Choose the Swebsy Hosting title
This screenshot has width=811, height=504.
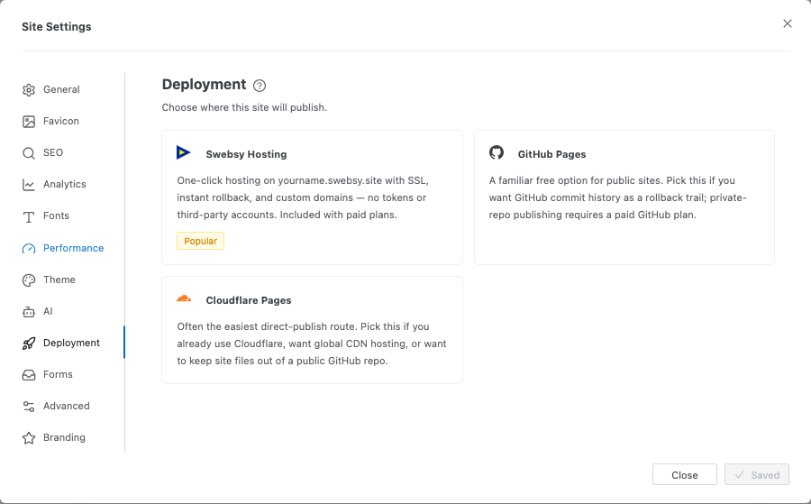246,154
